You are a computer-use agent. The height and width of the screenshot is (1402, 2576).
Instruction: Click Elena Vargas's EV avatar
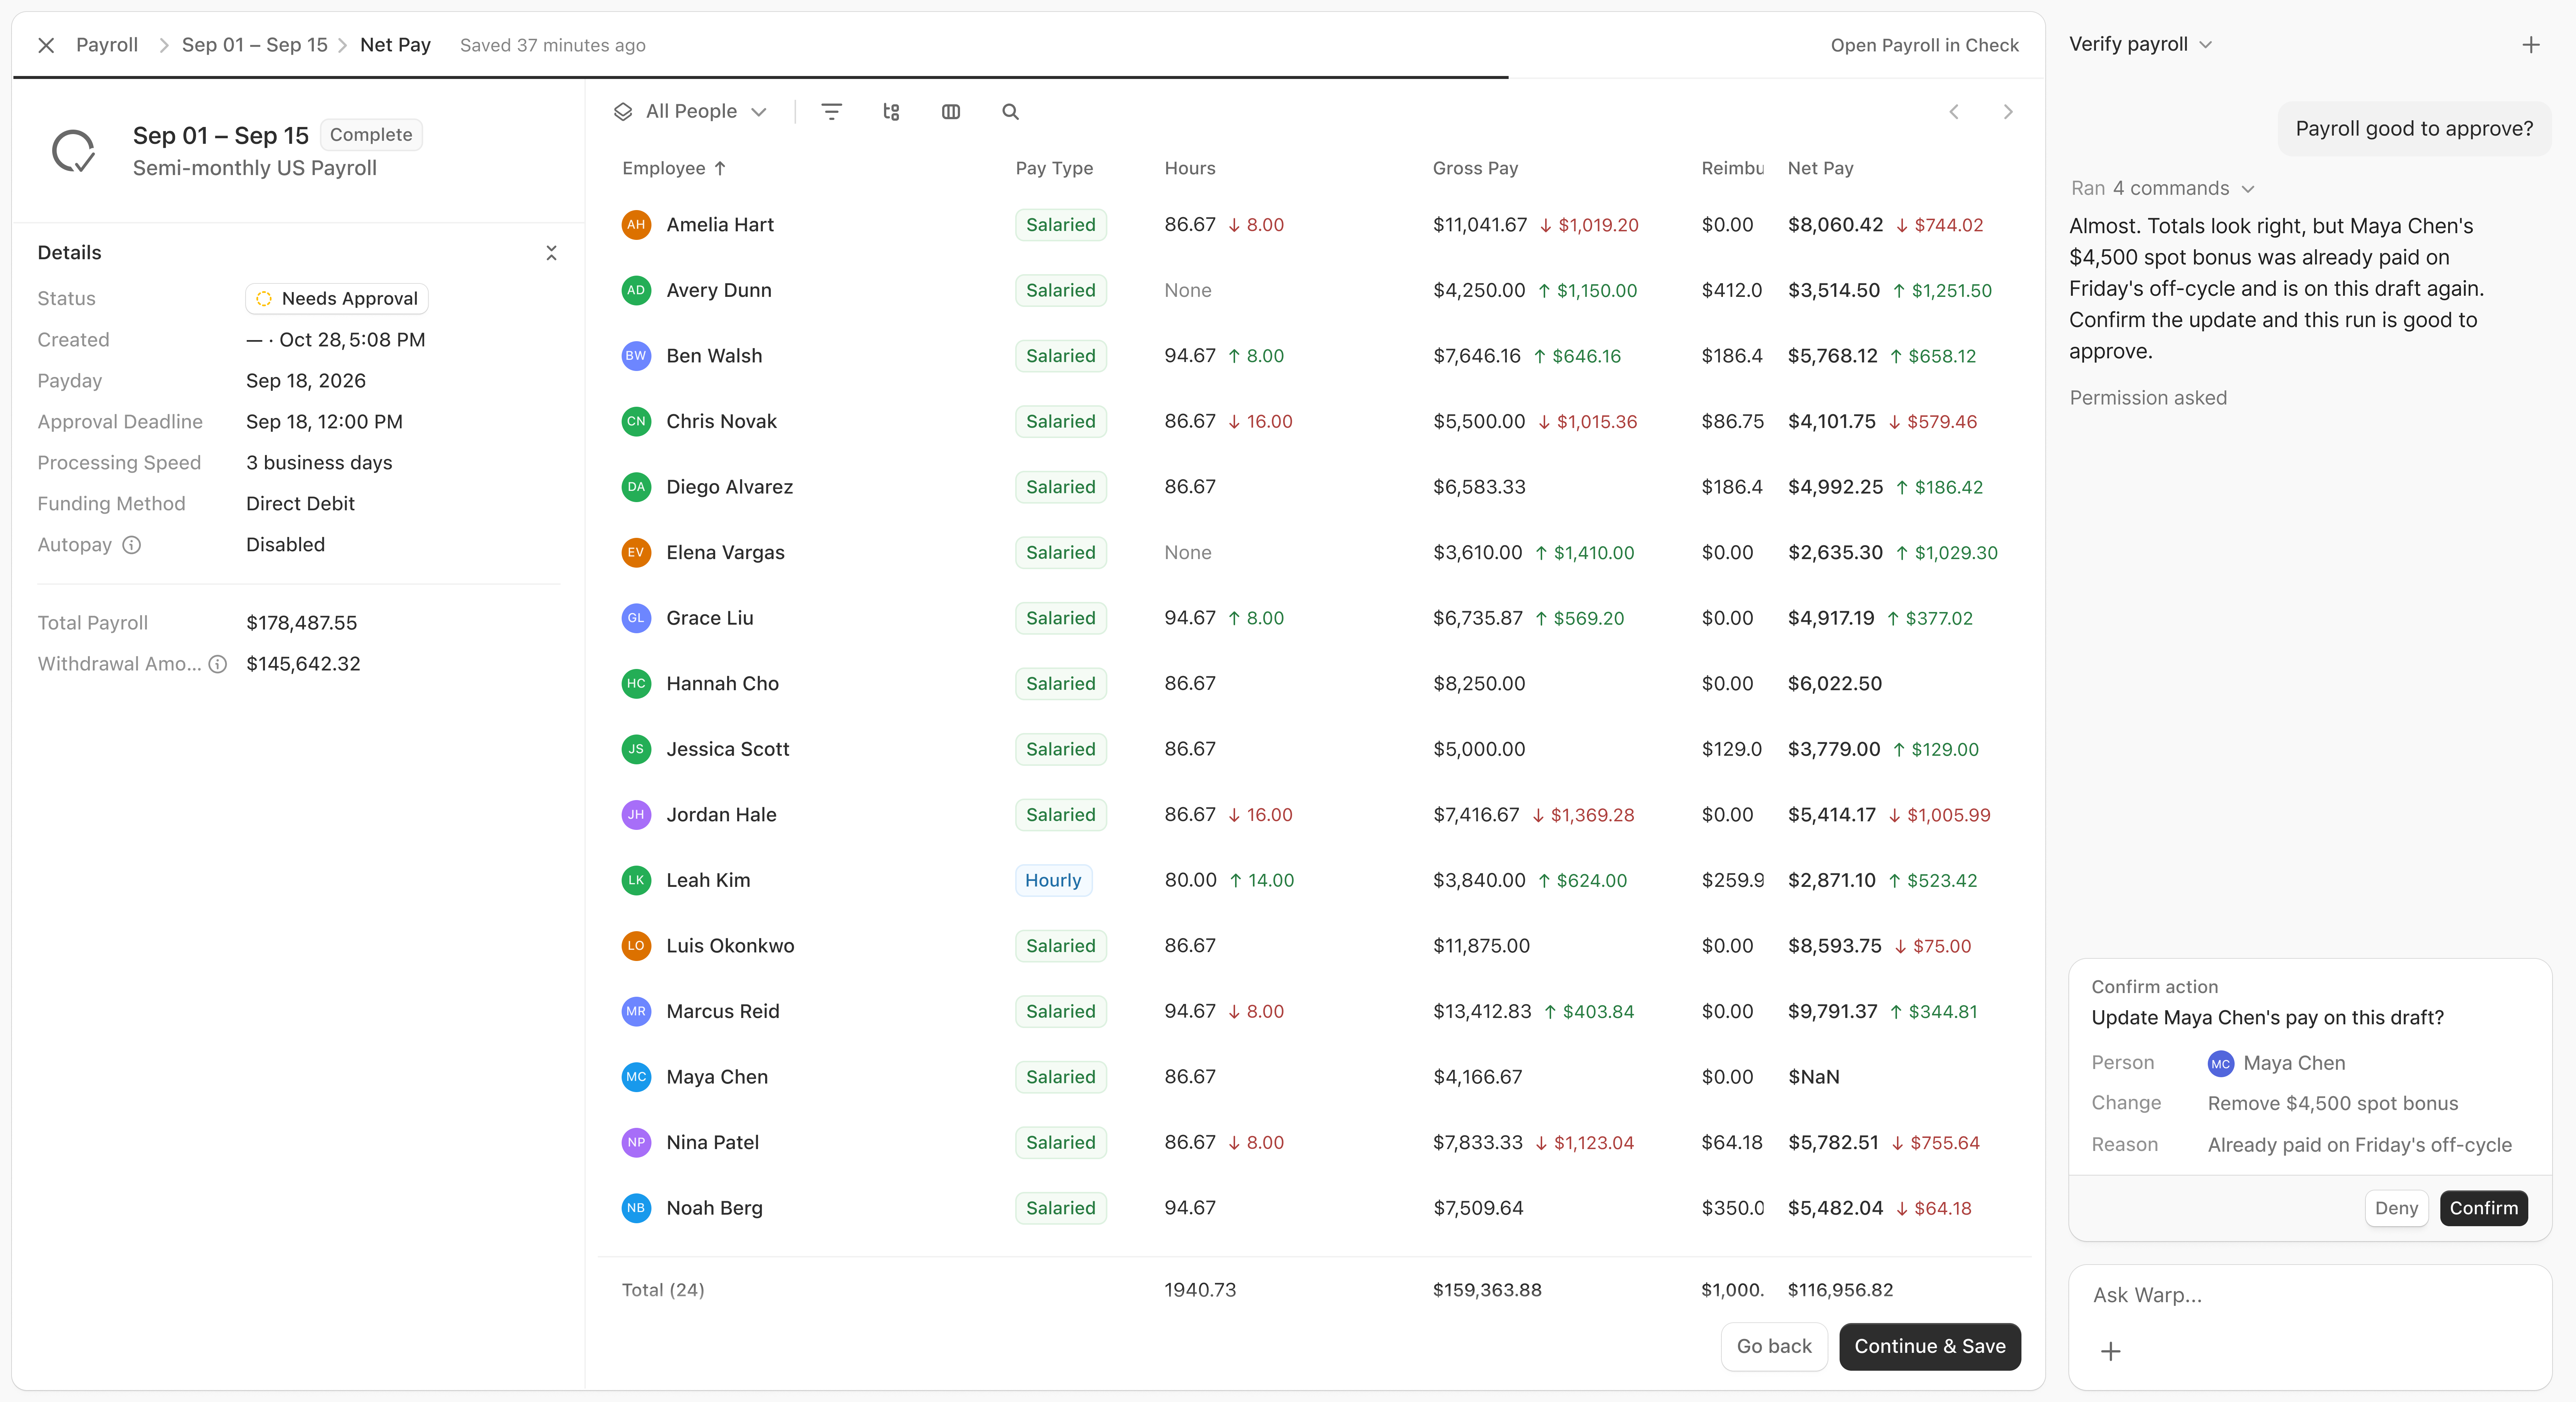coord(636,553)
